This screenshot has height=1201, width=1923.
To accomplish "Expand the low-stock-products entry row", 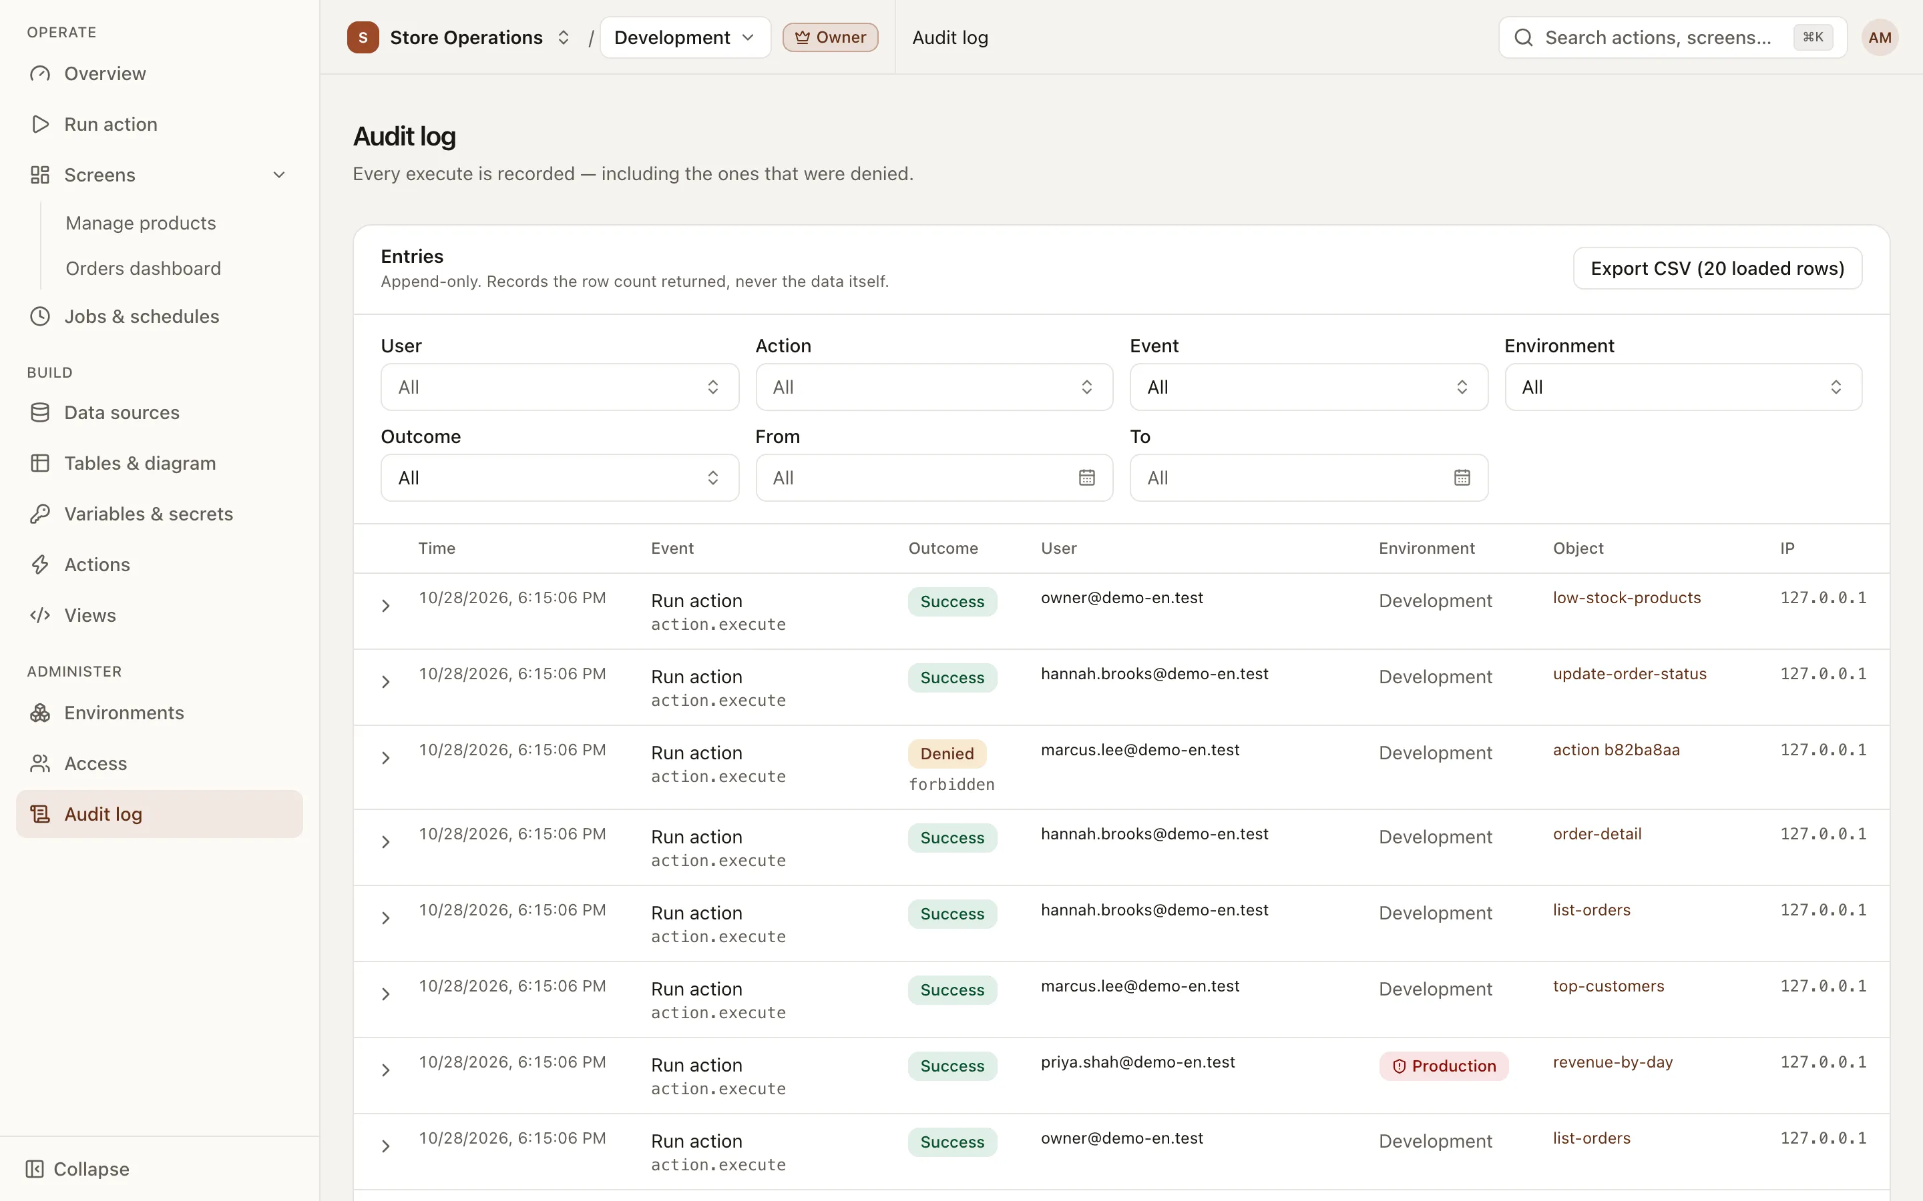I will (385, 606).
